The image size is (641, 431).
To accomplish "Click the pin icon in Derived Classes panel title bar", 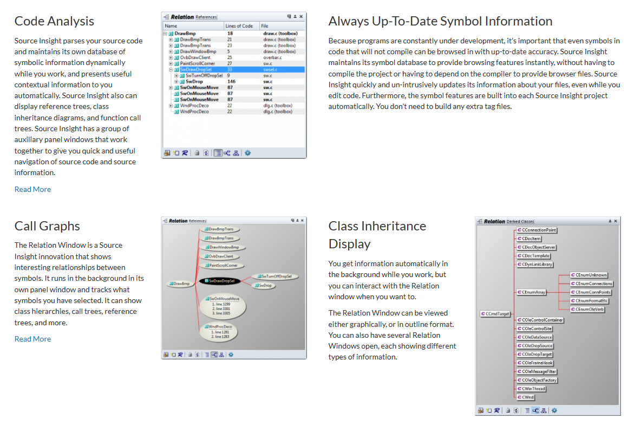I will point(610,221).
